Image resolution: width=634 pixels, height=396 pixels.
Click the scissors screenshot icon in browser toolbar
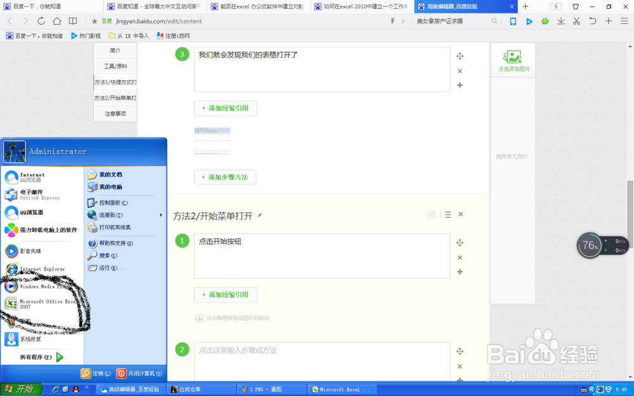click(x=578, y=20)
